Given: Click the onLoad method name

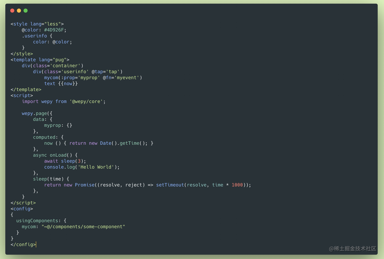Looking at the screenshot, I should [x=58, y=155].
